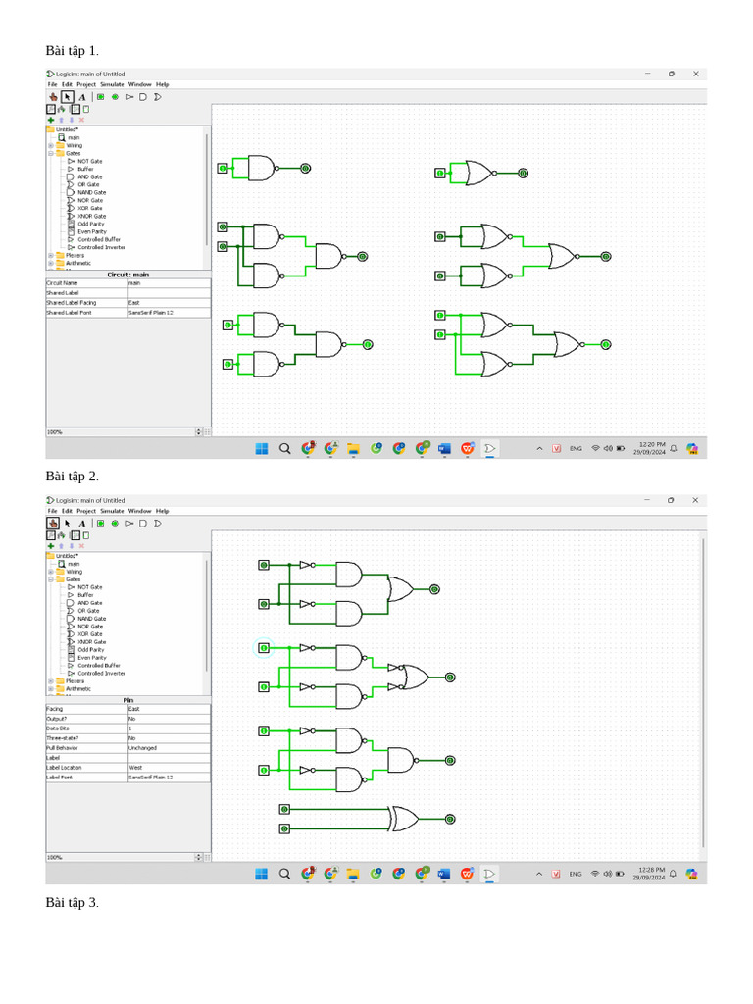The width and height of the screenshot is (753, 1004).
Task: Click the zoom 100% stepper in Bài tập 1
Action: point(198,432)
